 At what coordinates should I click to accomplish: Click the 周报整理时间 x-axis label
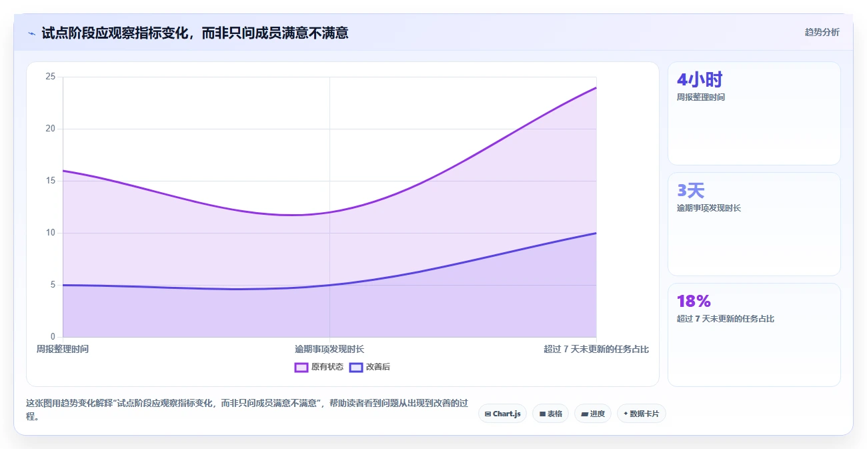tap(63, 349)
